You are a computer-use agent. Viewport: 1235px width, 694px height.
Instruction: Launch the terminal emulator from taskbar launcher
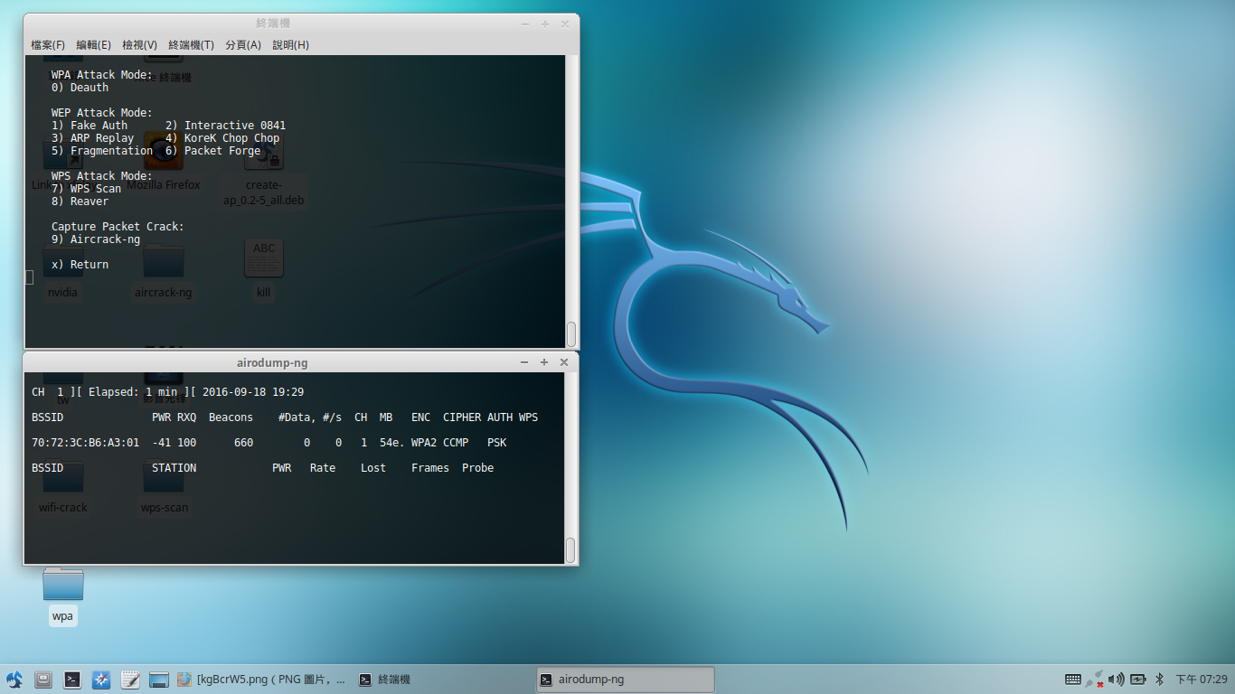click(72, 680)
